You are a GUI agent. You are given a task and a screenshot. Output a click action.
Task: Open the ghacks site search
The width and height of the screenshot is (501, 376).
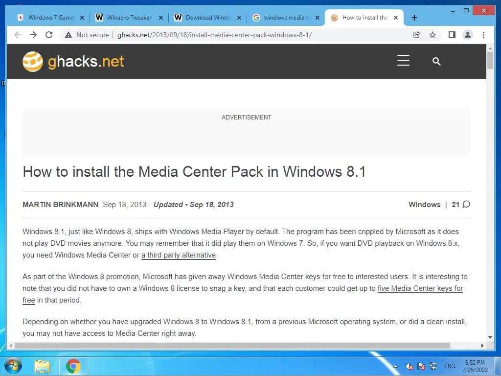[436, 61]
